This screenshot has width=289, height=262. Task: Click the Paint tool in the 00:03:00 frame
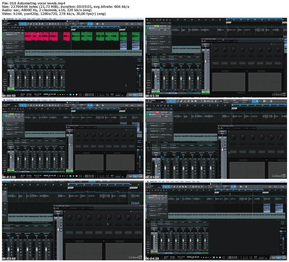click(185, 101)
